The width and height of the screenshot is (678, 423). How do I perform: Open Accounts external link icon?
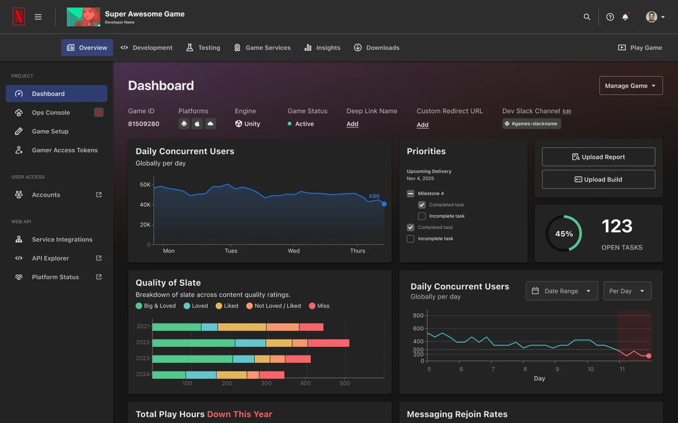pyautogui.click(x=99, y=195)
